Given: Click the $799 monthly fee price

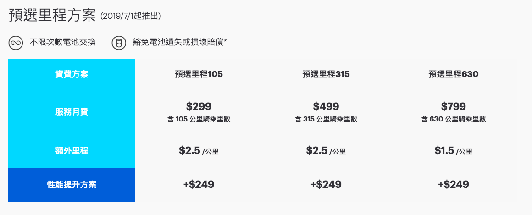Looking at the screenshot, I should click(454, 106).
